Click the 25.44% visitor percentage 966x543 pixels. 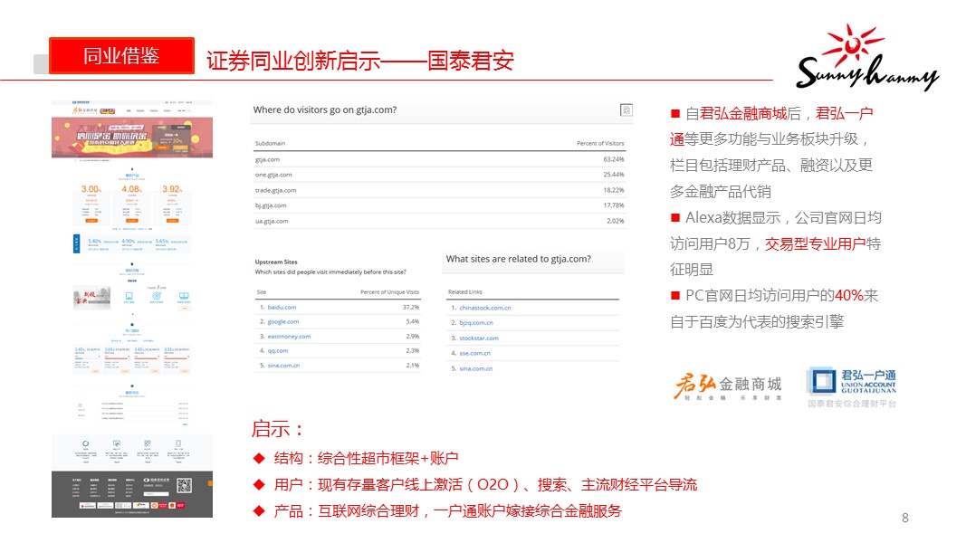[614, 175]
